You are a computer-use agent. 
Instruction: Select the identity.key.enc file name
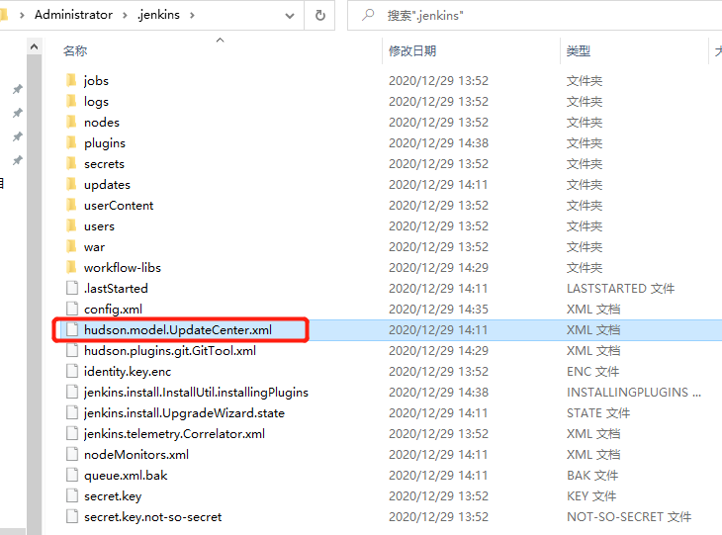(127, 372)
